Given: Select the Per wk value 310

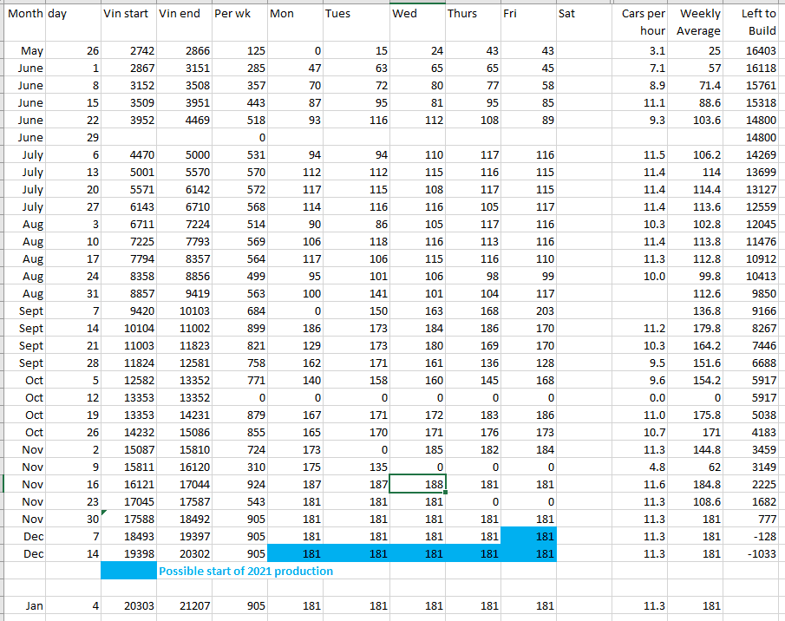Looking at the screenshot, I should [239, 467].
